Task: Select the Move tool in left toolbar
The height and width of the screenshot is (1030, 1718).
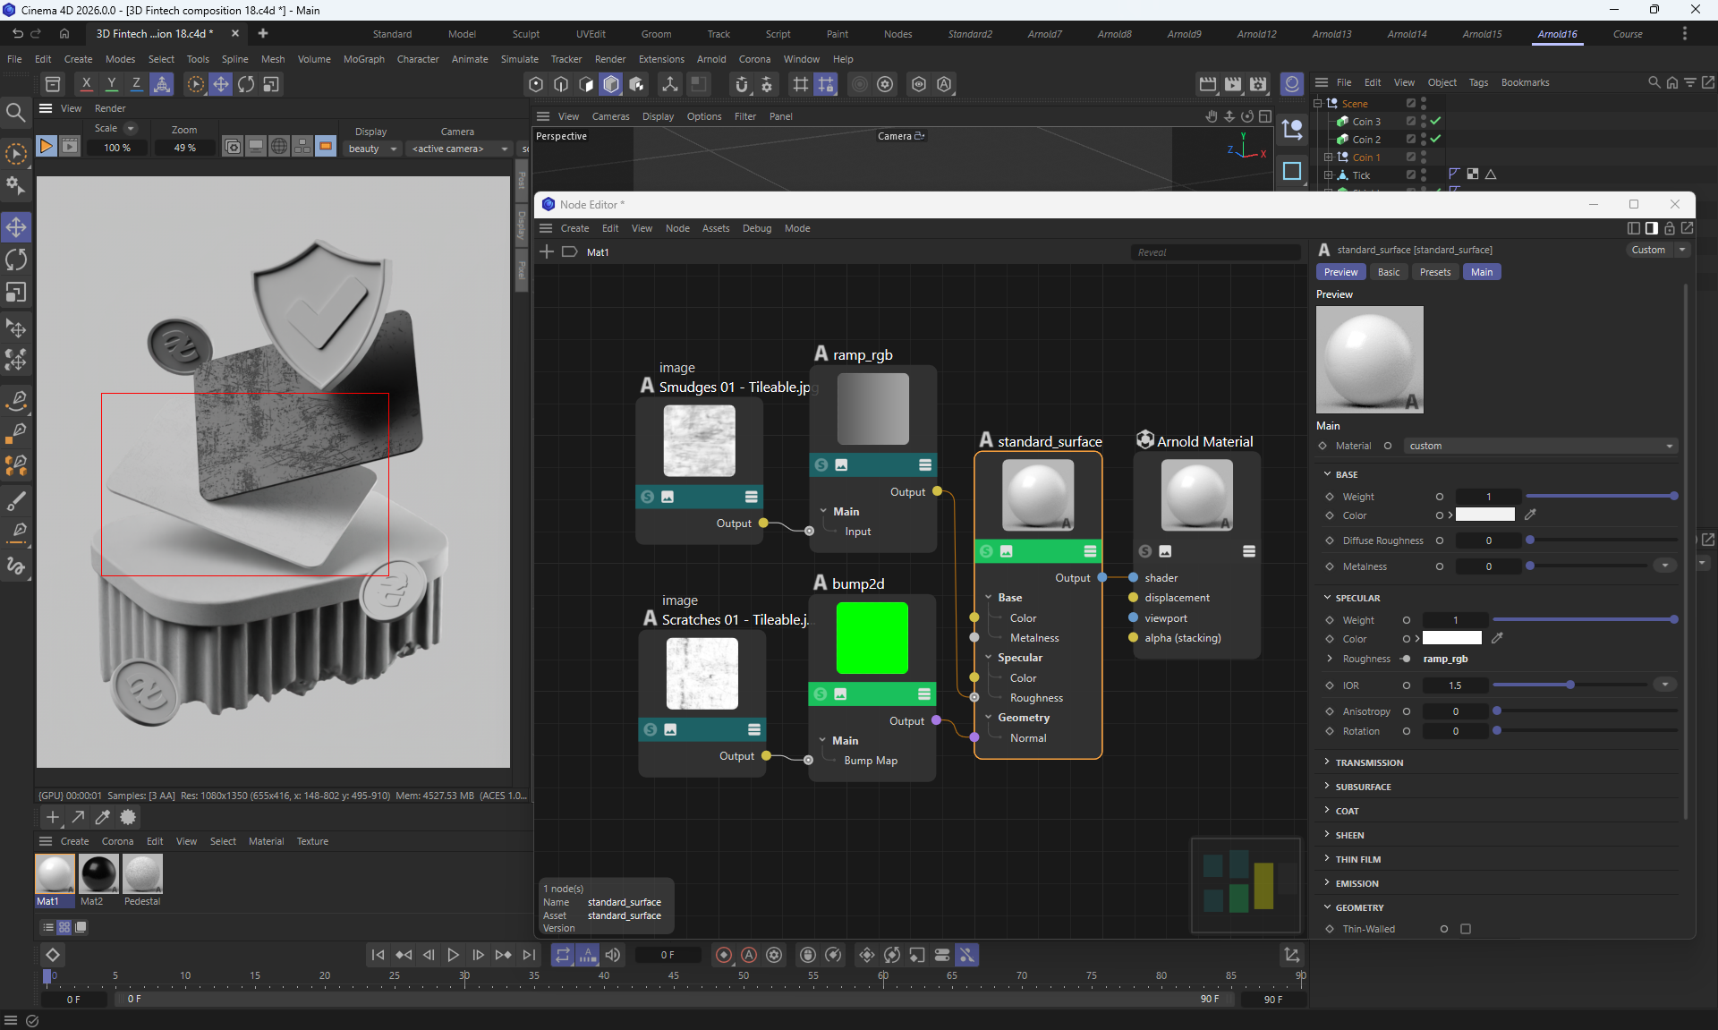Action: point(16,227)
